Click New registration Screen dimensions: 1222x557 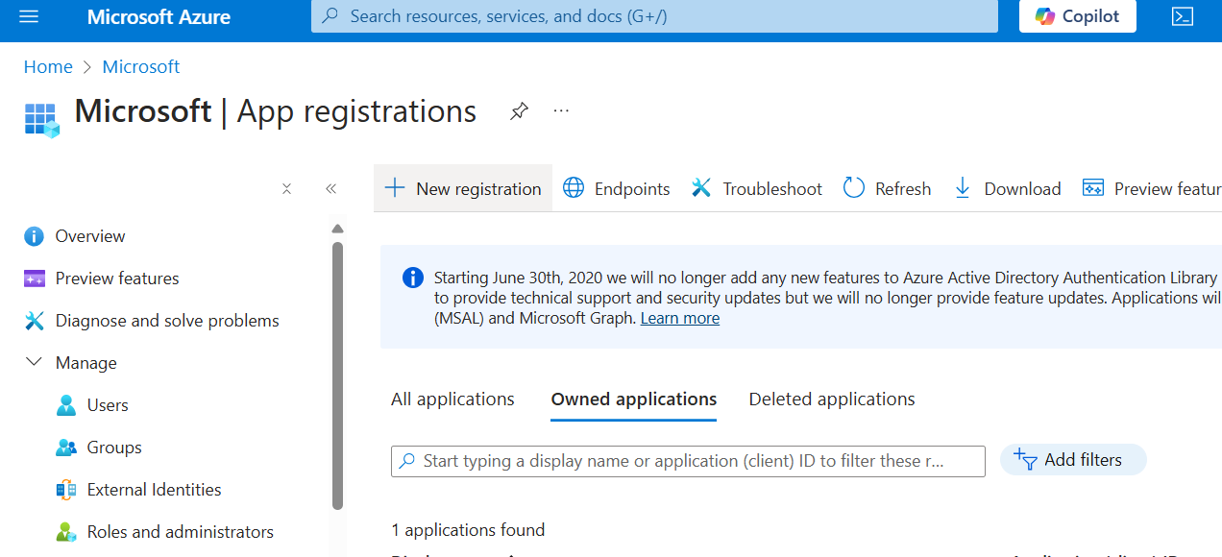[463, 189]
